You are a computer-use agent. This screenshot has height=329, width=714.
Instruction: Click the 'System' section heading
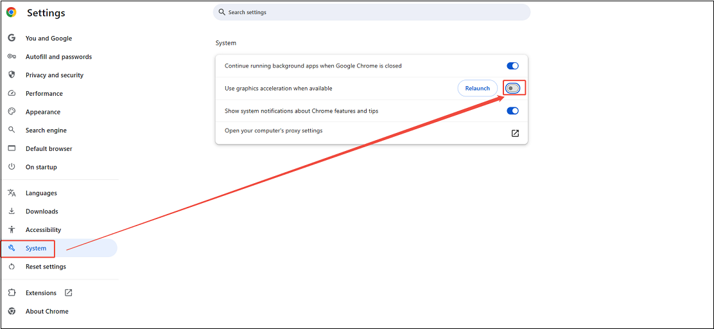point(226,43)
